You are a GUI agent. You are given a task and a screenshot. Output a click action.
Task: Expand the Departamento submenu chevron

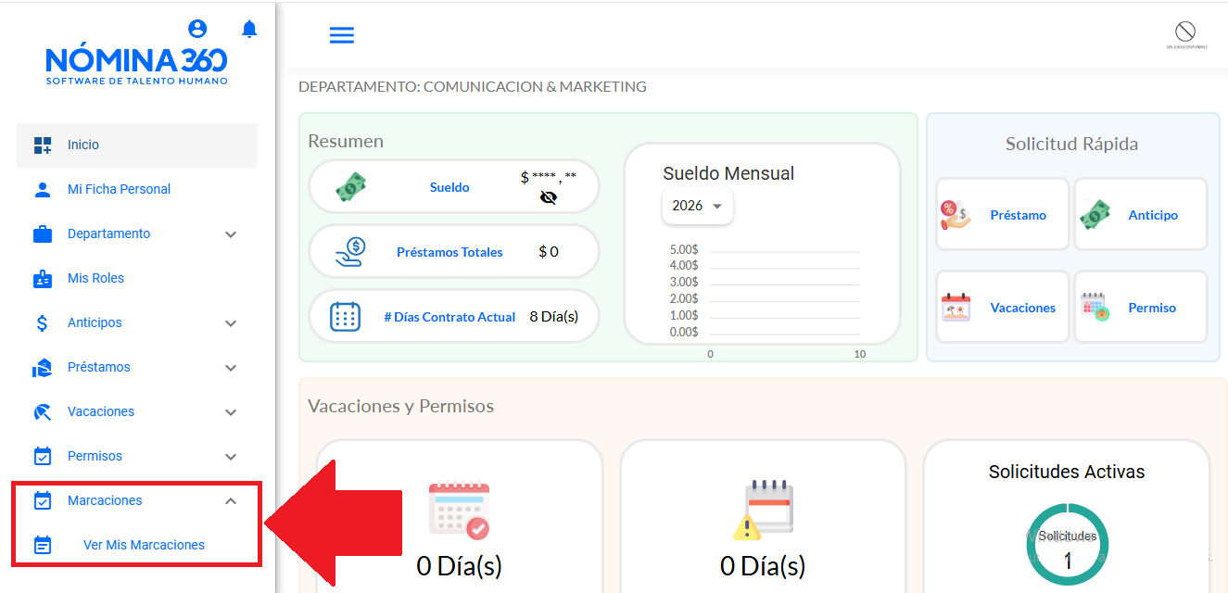click(231, 234)
